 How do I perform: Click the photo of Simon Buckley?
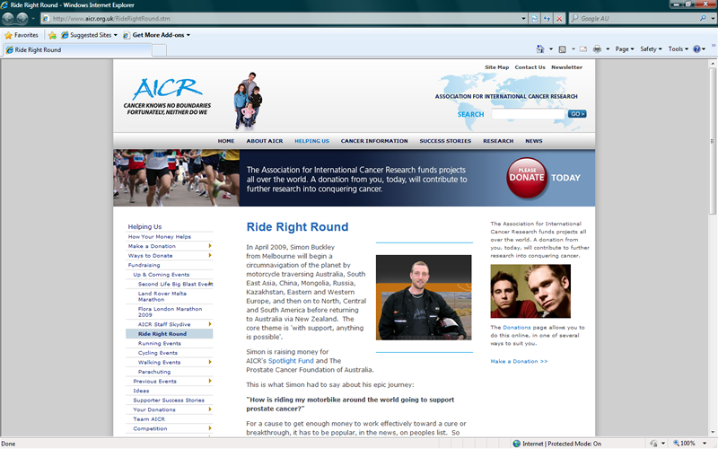coord(424,297)
